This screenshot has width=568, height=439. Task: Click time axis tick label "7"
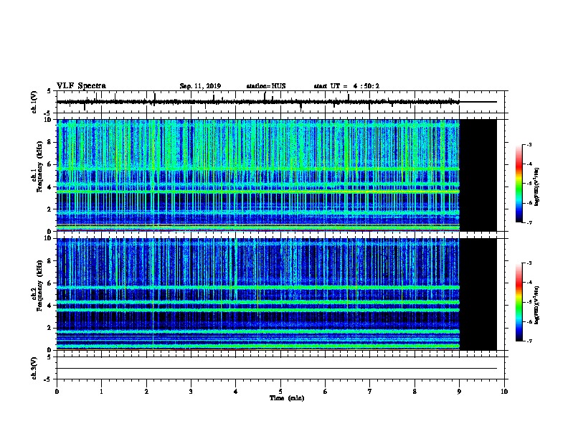pos(370,392)
